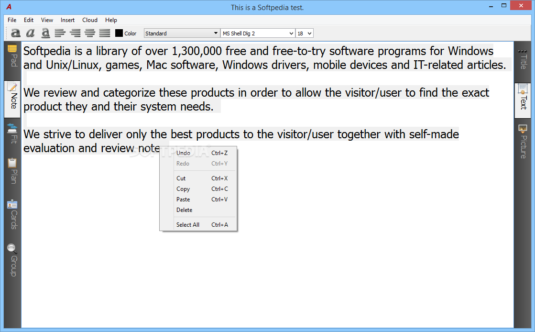Toggle underline text formatting icon
Image resolution: width=535 pixels, height=332 pixels.
click(x=45, y=33)
